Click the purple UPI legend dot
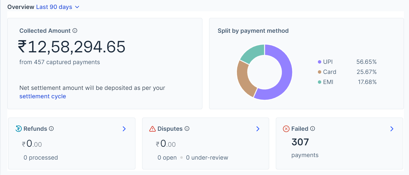The width and height of the screenshot is (409, 175). click(x=320, y=62)
